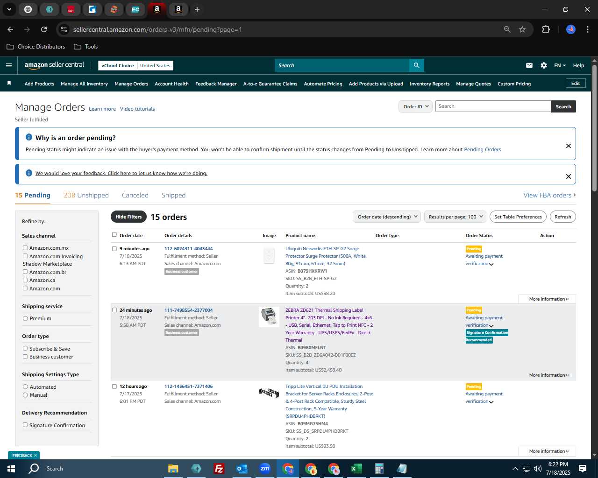Check the Subscribe & Save order type
The height and width of the screenshot is (478, 598).
[25, 348]
